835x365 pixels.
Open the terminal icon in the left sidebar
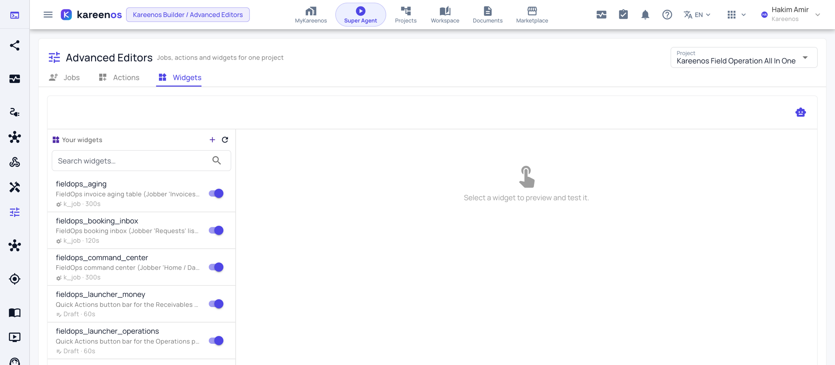[x=15, y=15]
